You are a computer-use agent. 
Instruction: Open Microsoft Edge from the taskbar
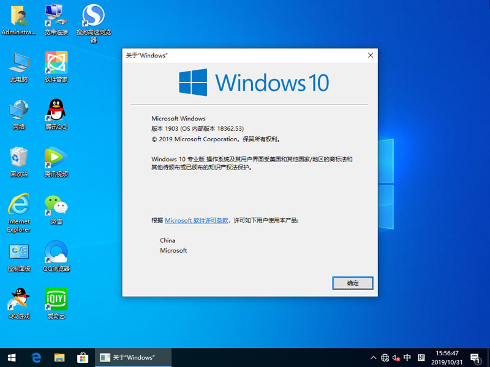pos(36,357)
